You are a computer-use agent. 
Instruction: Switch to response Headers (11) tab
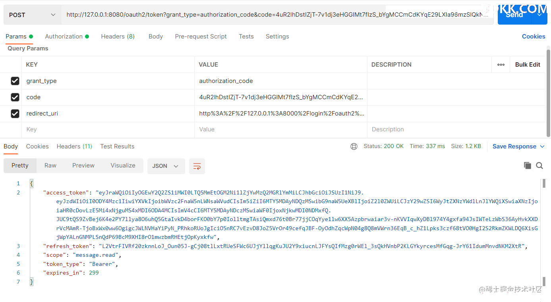tap(74, 146)
